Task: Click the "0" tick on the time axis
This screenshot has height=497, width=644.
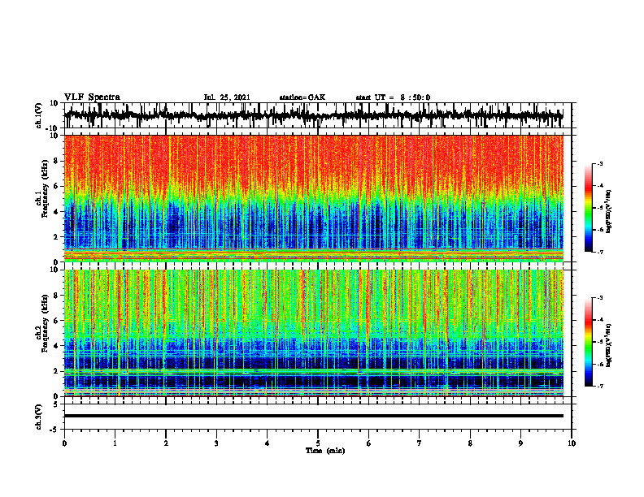Action: click(64, 443)
